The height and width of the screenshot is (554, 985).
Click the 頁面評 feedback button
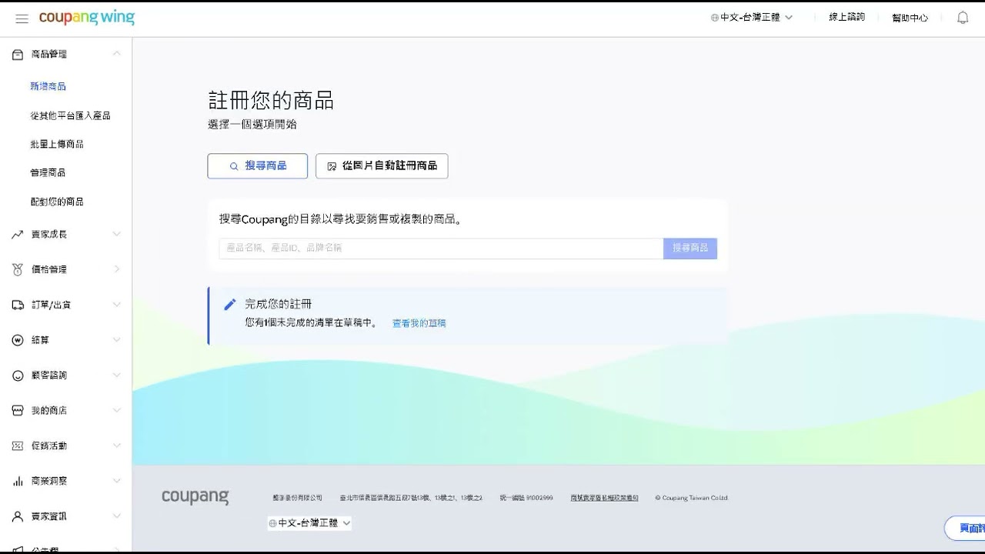(x=965, y=529)
